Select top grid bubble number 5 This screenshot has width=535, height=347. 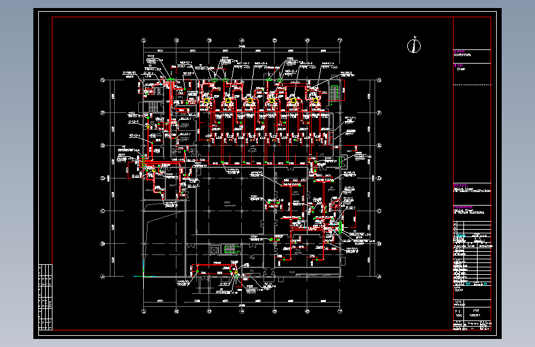275,40
